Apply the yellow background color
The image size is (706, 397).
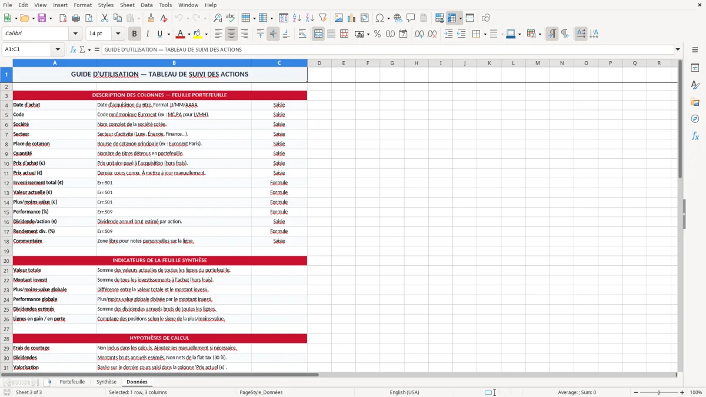point(197,34)
